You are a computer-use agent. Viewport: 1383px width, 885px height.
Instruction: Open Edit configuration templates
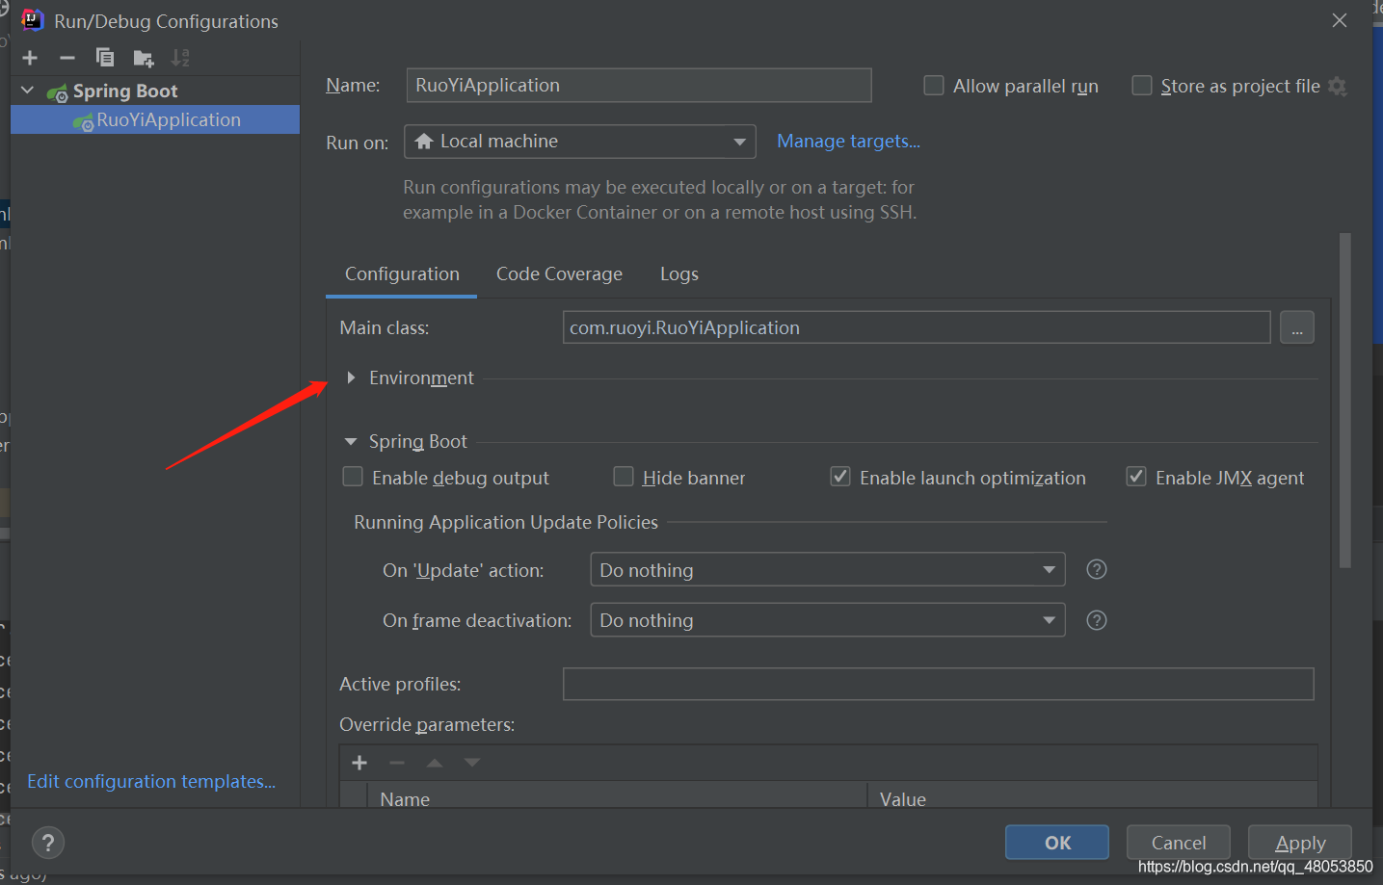150,781
